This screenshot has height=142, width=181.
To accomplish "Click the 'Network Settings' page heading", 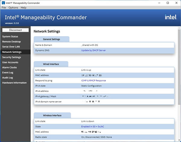I will click(47, 31).
